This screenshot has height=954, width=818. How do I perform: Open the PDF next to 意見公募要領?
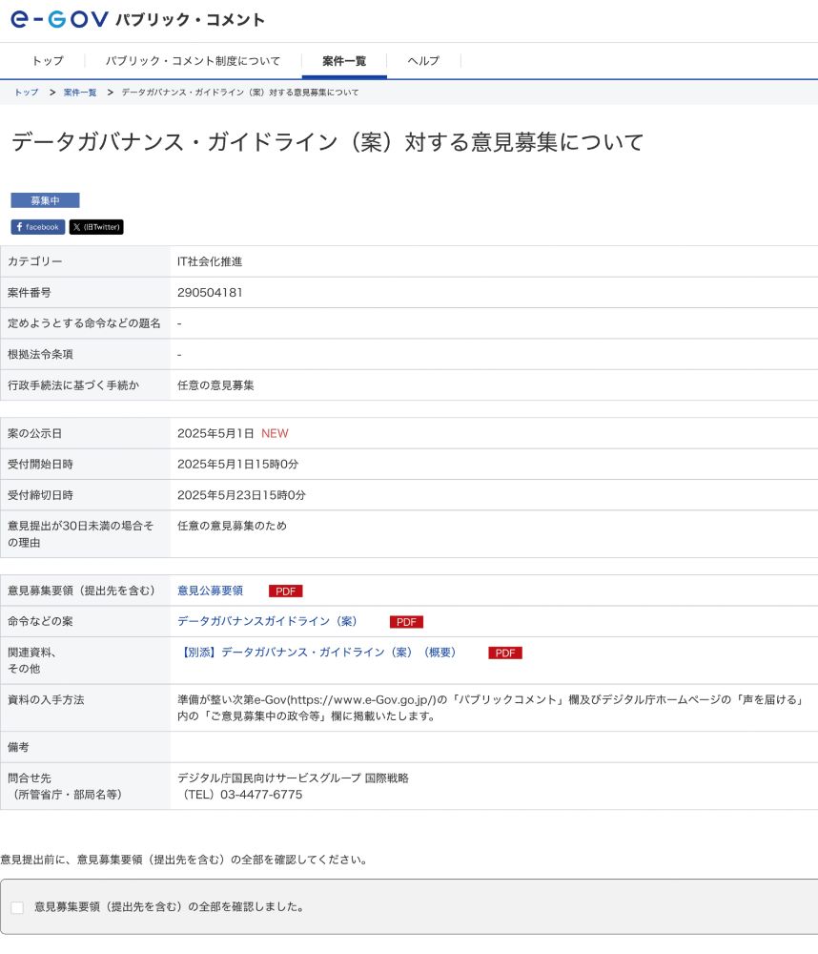pos(285,591)
